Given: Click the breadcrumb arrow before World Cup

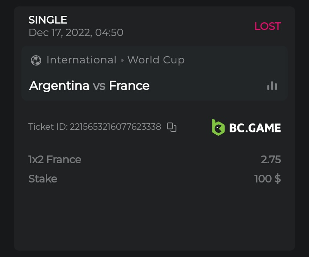Looking at the screenshot, I should [x=122, y=60].
